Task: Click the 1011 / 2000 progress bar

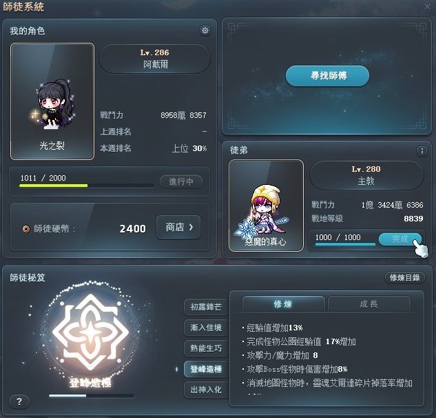Action: pyautogui.click(x=87, y=186)
